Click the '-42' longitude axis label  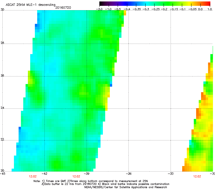click(x=44, y=174)
